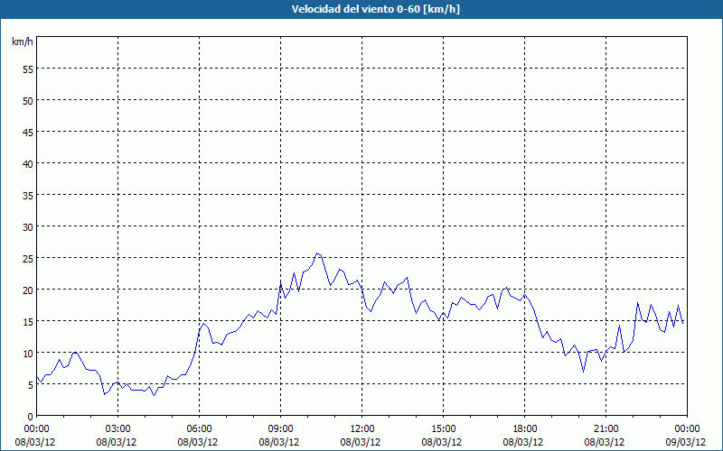Click the 40 value on the y-axis
This screenshot has width=723, height=451.
(27, 164)
